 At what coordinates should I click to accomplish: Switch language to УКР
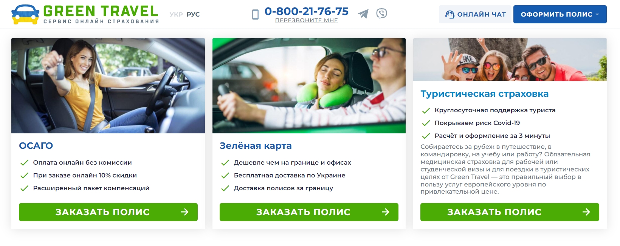point(176,14)
